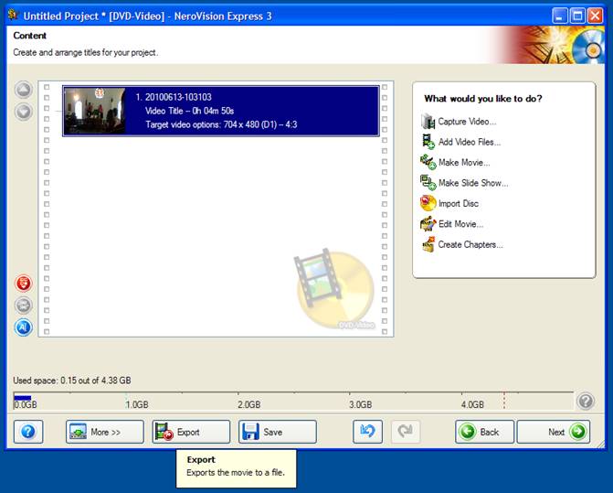This screenshot has height=493, width=613.
Task: Click 'Target video options: 704 x 480' text
Action: pos(221,124)
